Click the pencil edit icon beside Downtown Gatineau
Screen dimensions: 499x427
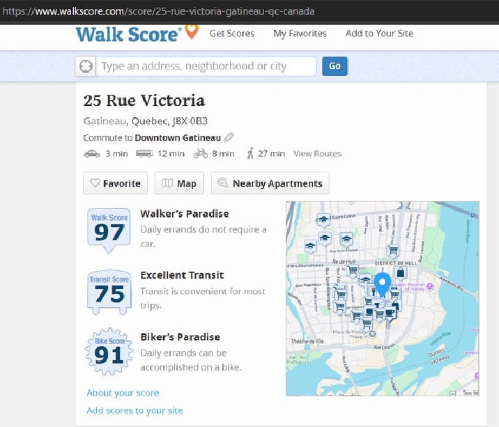click(x=229, y=137)
